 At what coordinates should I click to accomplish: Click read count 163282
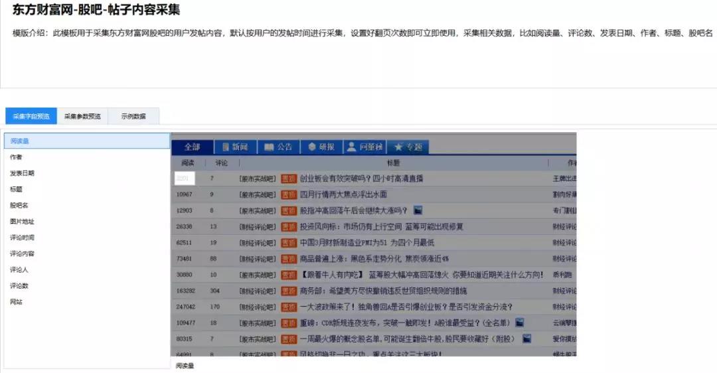click(186, 291)
